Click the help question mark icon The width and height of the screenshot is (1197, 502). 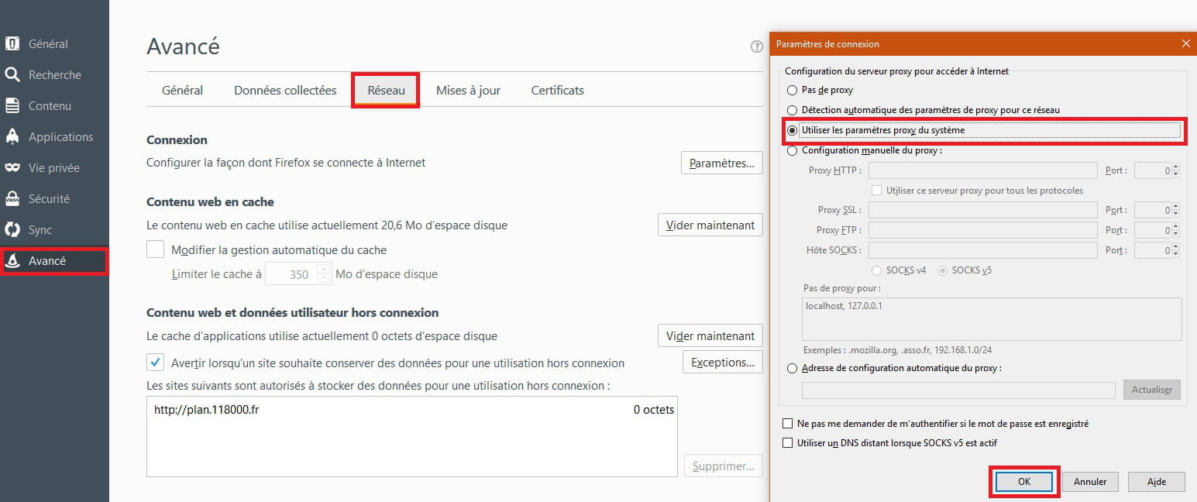[757, 46]
